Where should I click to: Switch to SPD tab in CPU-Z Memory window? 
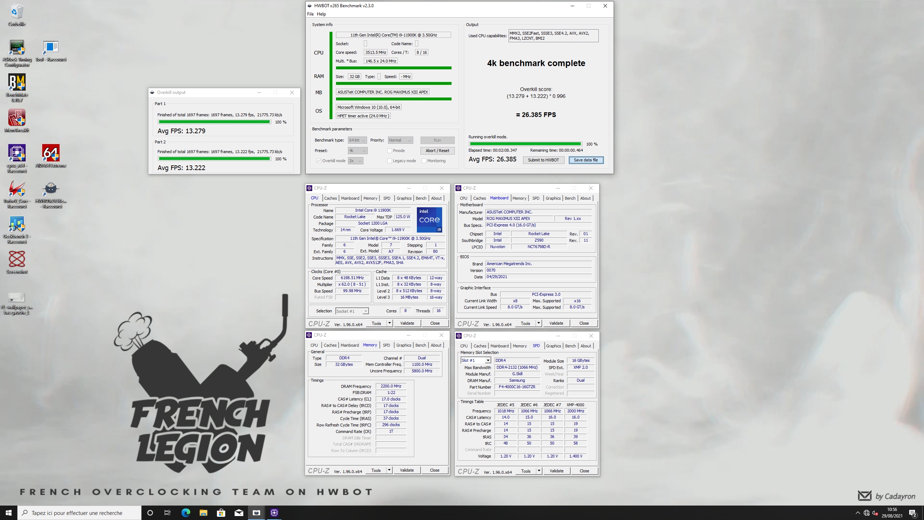click(x=386, y=345)
